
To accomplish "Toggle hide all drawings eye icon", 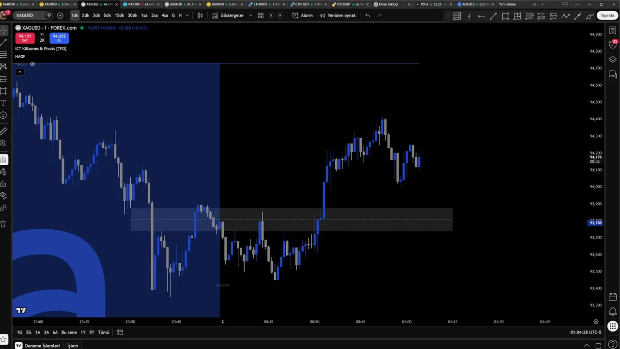I will click(x=3, y=196).
